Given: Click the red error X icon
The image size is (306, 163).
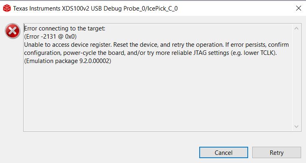Looking at the screenshot, I should pyautogui.click(x=13, y=31).
